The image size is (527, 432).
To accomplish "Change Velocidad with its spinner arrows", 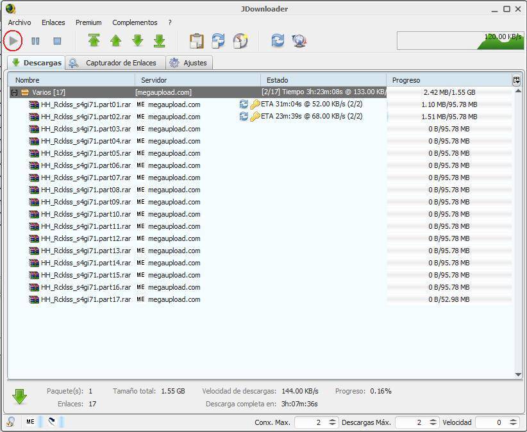I will point(514,422).
